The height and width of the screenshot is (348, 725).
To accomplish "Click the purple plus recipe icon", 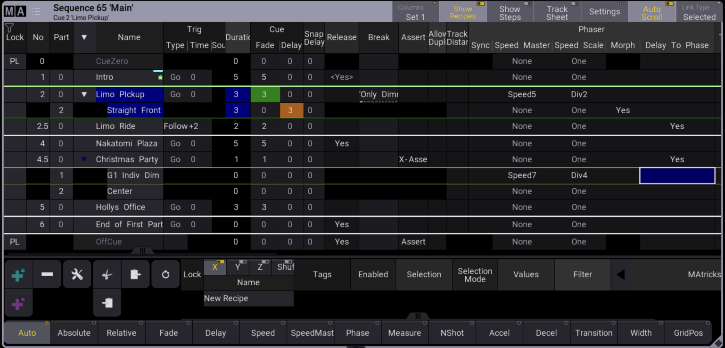I will 18,303.
